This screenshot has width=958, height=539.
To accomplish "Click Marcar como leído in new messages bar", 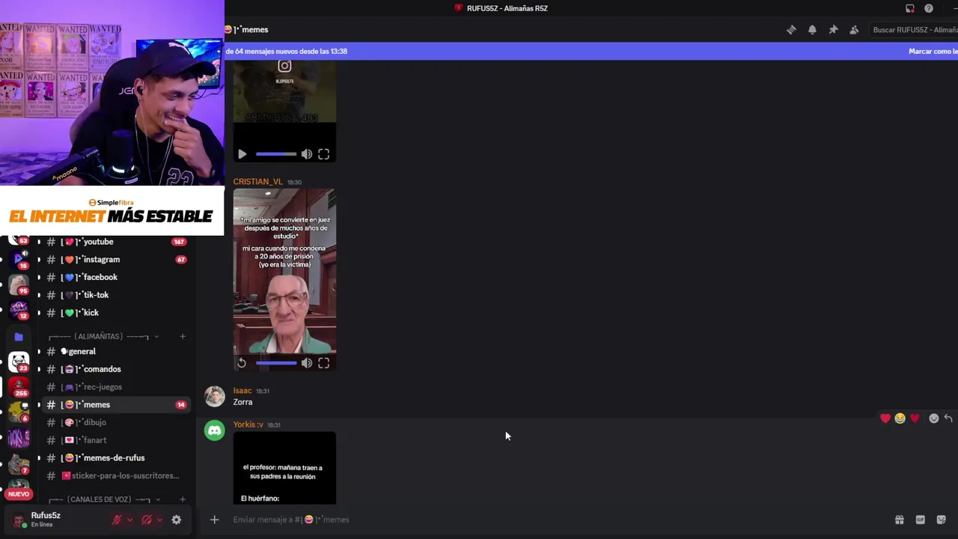I will click(x=933, y=51).
